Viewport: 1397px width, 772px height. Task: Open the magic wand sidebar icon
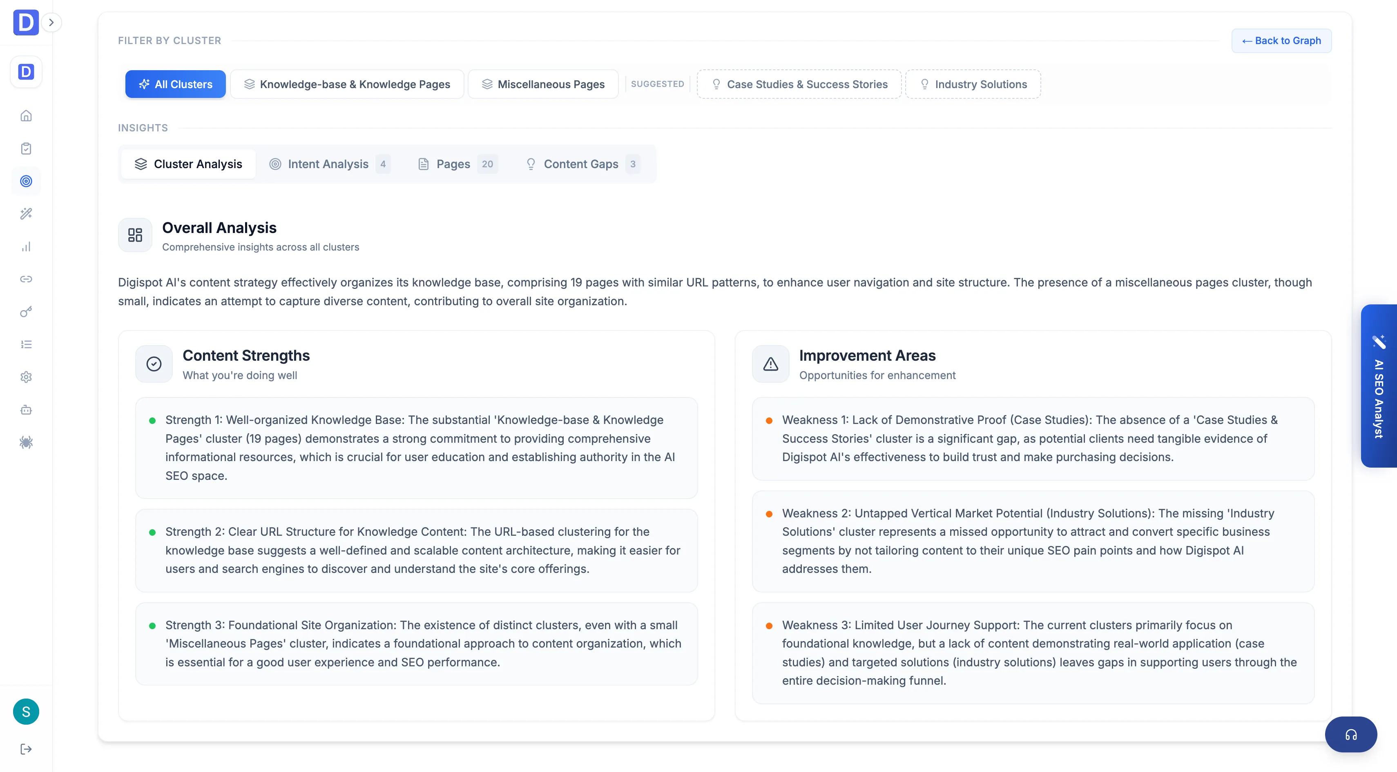click(x=26, y=213)
